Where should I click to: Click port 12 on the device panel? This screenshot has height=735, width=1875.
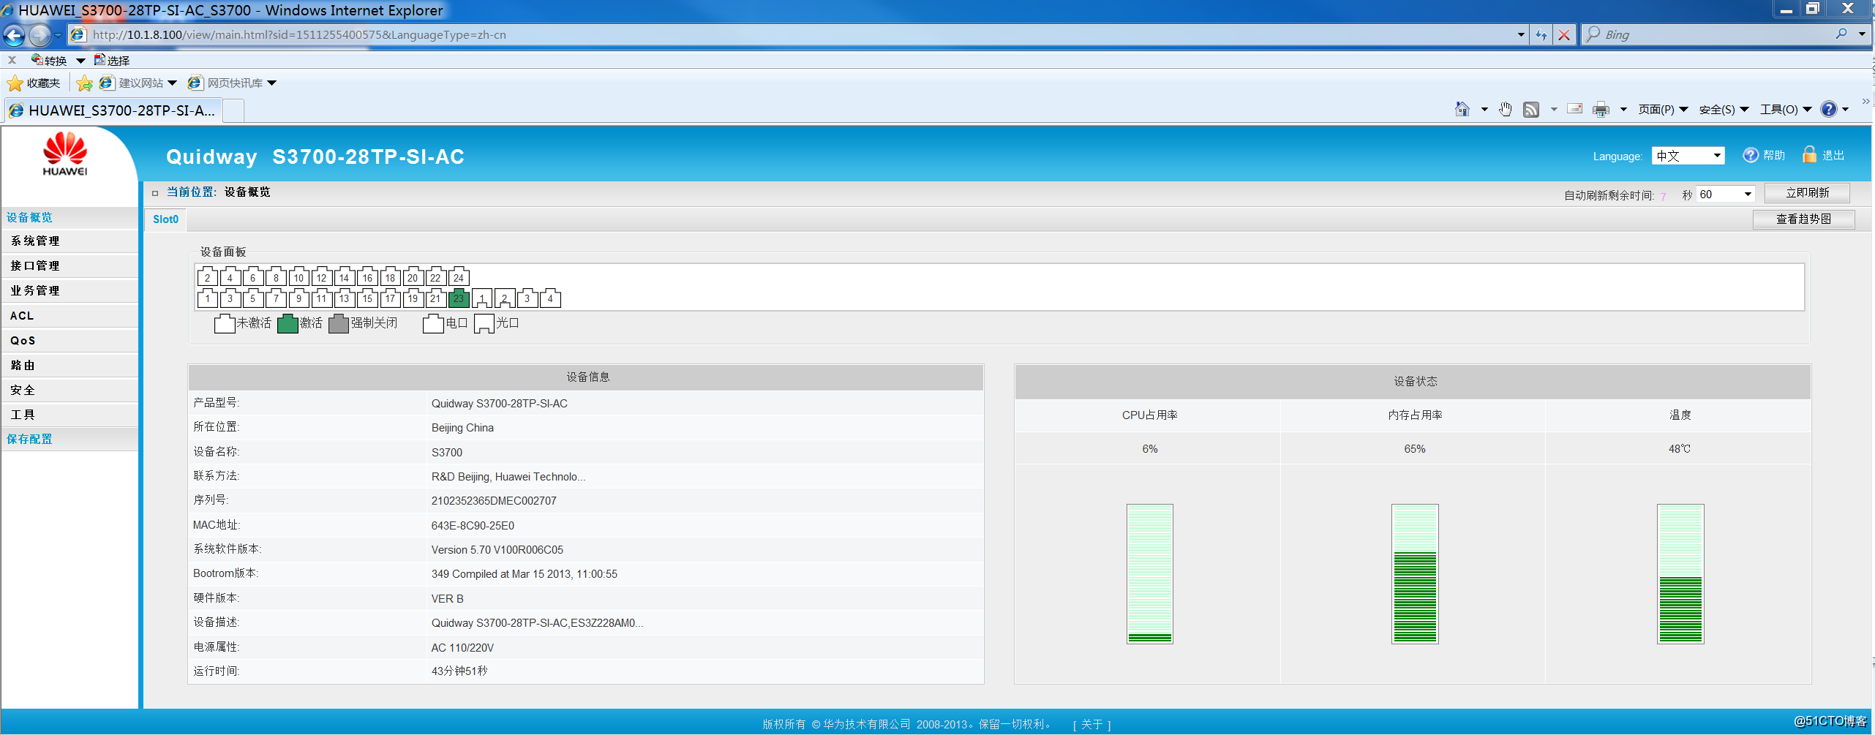(x=321, y=277)
